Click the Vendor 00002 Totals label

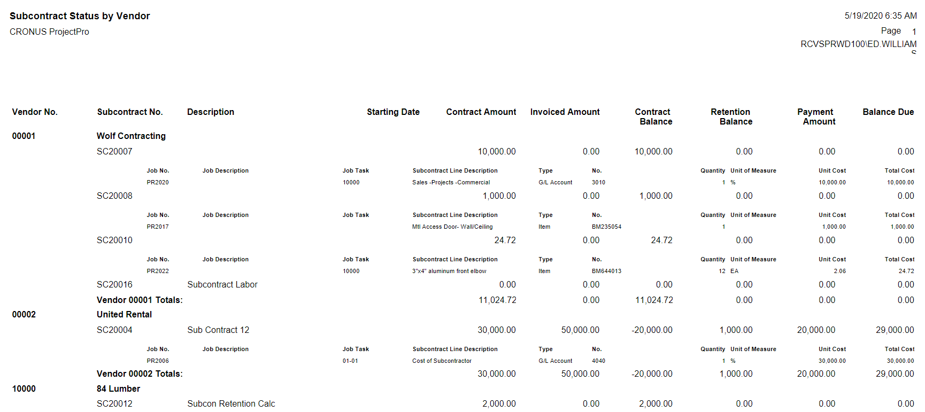point(140,374)
